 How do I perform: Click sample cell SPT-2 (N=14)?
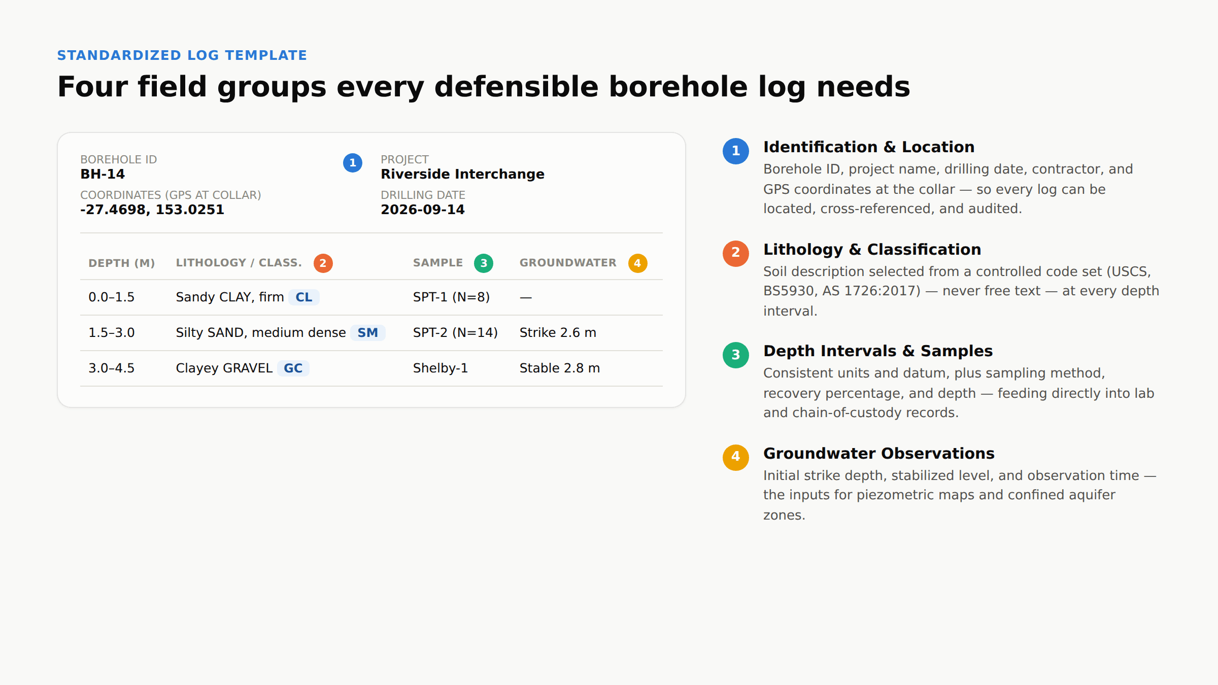(x=456, y=333)
